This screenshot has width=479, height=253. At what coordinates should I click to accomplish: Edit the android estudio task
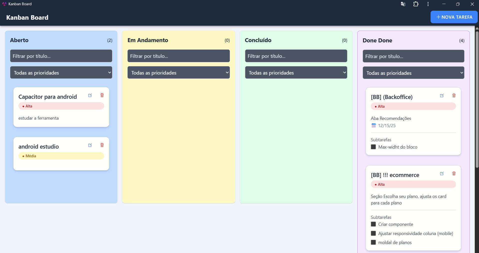[90, 145]
